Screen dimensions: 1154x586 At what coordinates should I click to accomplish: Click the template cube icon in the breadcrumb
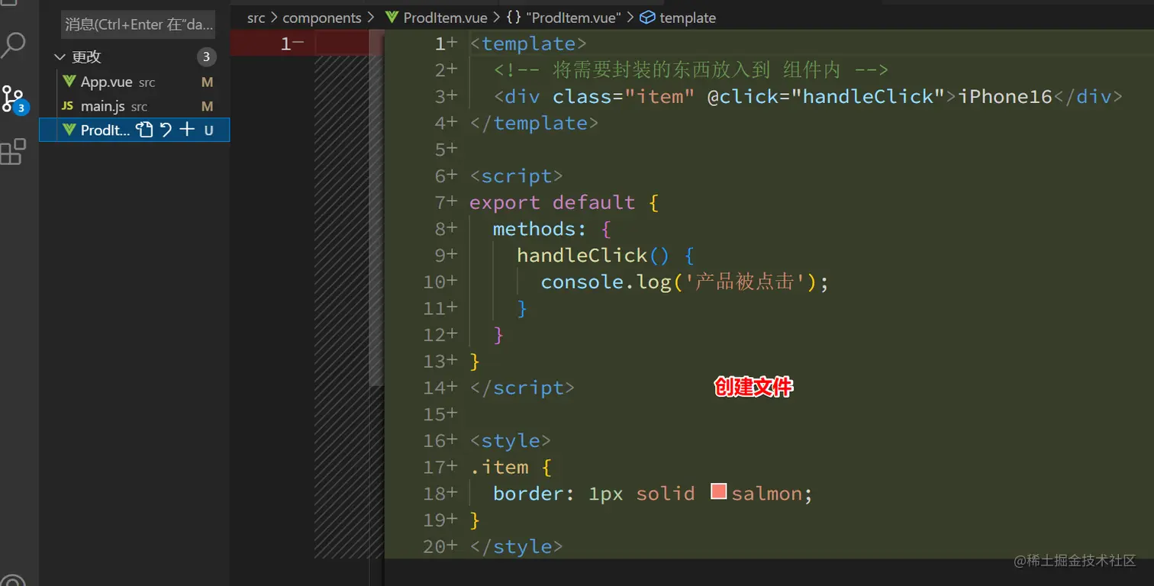click(x=648, y=18)
